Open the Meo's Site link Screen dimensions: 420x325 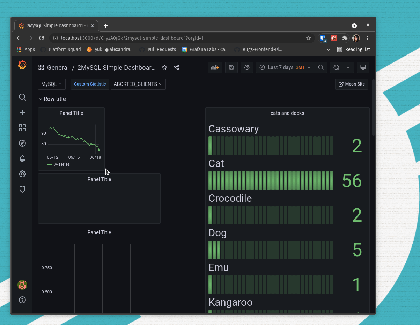coord(352,84)
